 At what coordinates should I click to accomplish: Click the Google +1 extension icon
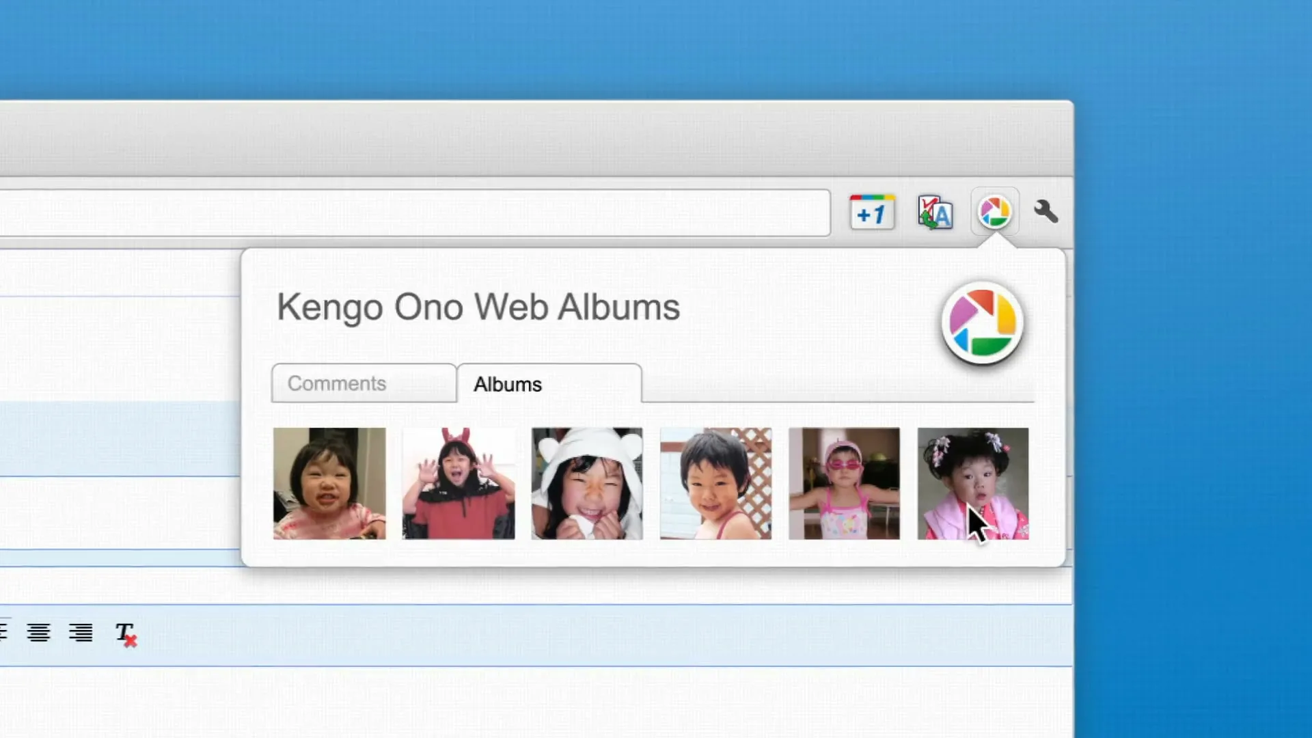(x=871, y=213)
